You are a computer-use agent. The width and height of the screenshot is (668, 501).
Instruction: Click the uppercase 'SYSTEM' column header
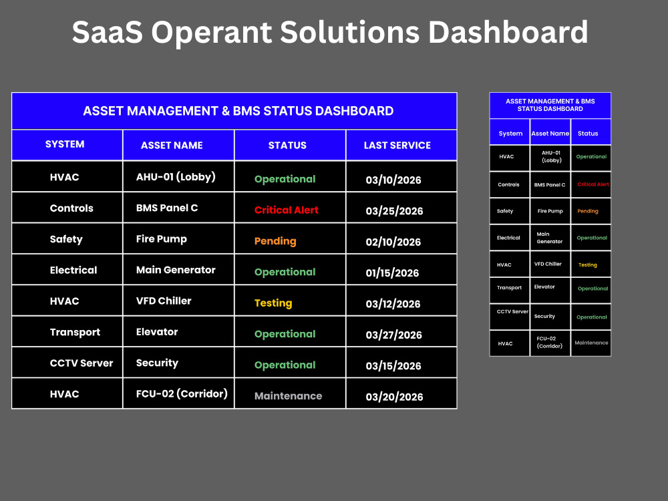pyautogui.click(x=65, y=144)
